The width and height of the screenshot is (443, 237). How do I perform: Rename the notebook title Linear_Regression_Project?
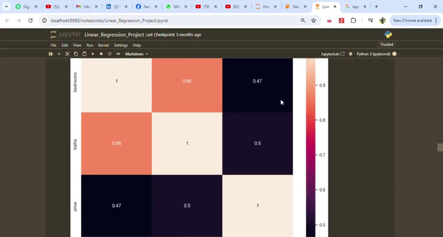coord(114,35)
